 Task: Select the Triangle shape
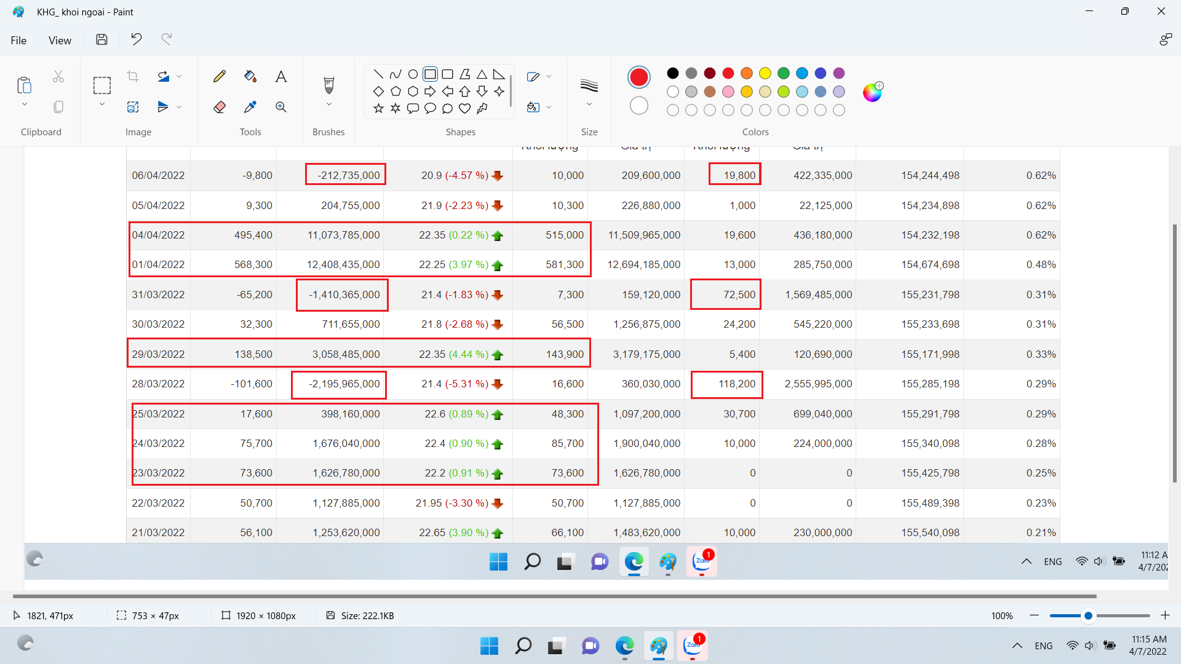point(482,74)
